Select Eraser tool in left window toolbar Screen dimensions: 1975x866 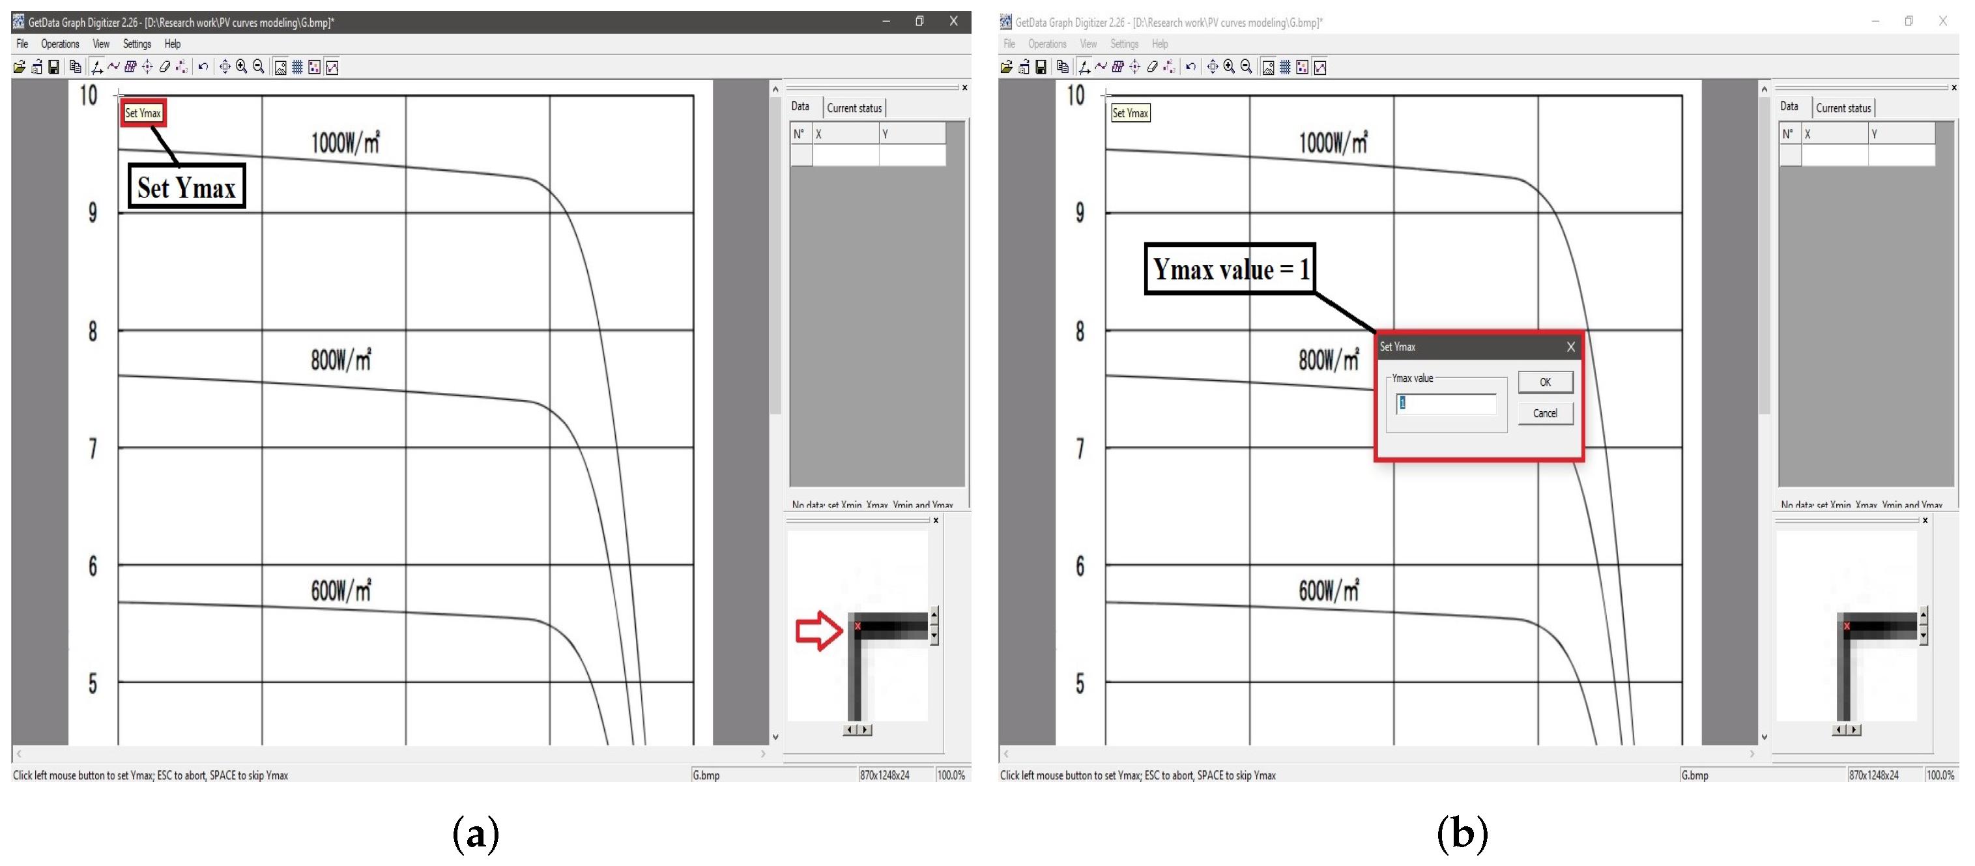coord(164,68)
